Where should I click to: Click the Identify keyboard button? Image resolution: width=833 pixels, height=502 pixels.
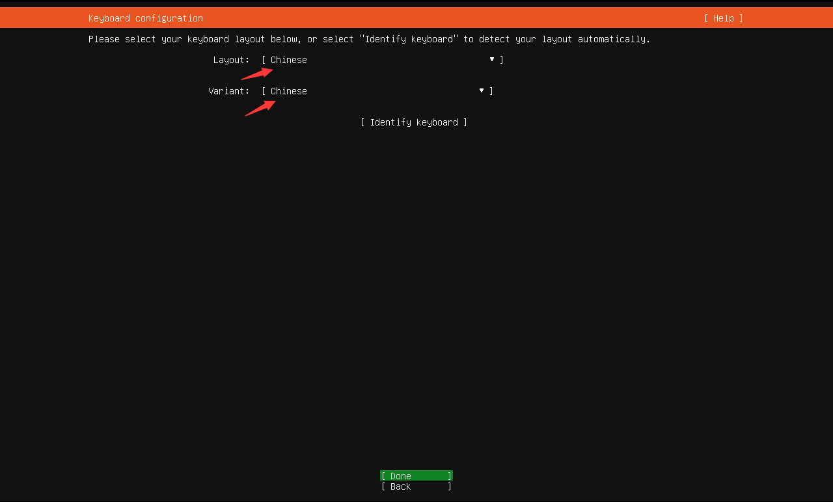pos(414,122)
